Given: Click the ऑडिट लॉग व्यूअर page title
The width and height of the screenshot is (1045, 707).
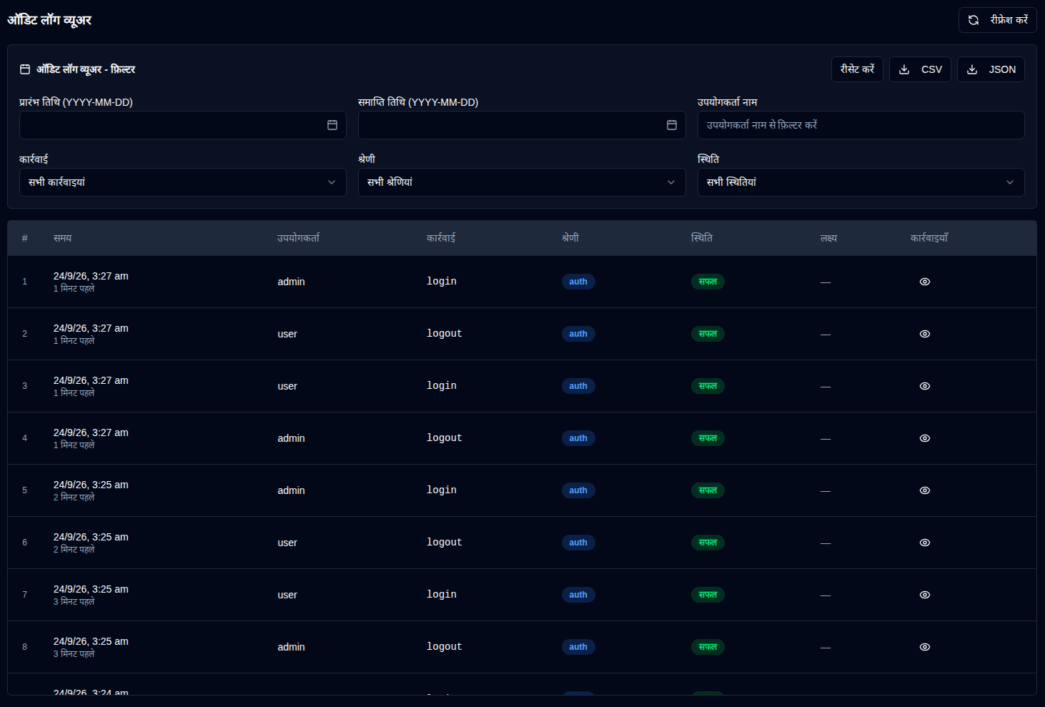Looking at the screenshot, I should pos(49,20).
